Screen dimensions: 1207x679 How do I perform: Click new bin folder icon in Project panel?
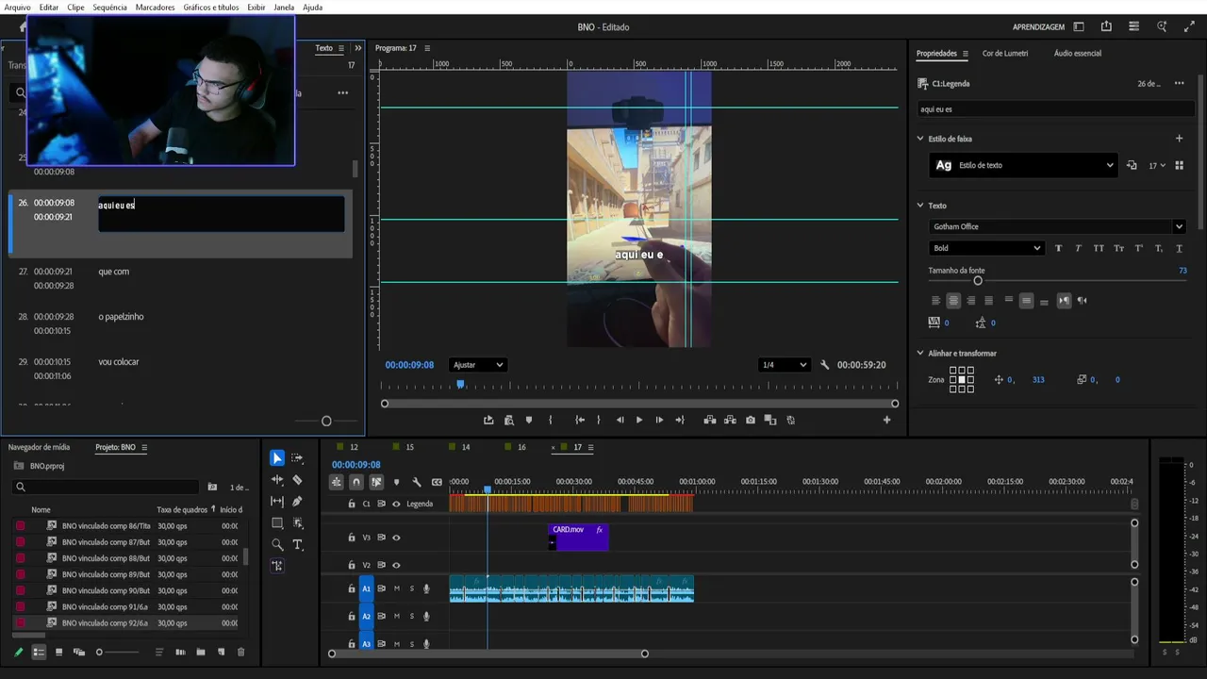[x=201, y=652]
